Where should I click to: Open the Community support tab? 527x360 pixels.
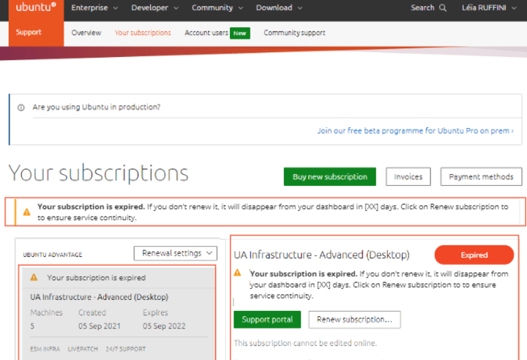294,33
